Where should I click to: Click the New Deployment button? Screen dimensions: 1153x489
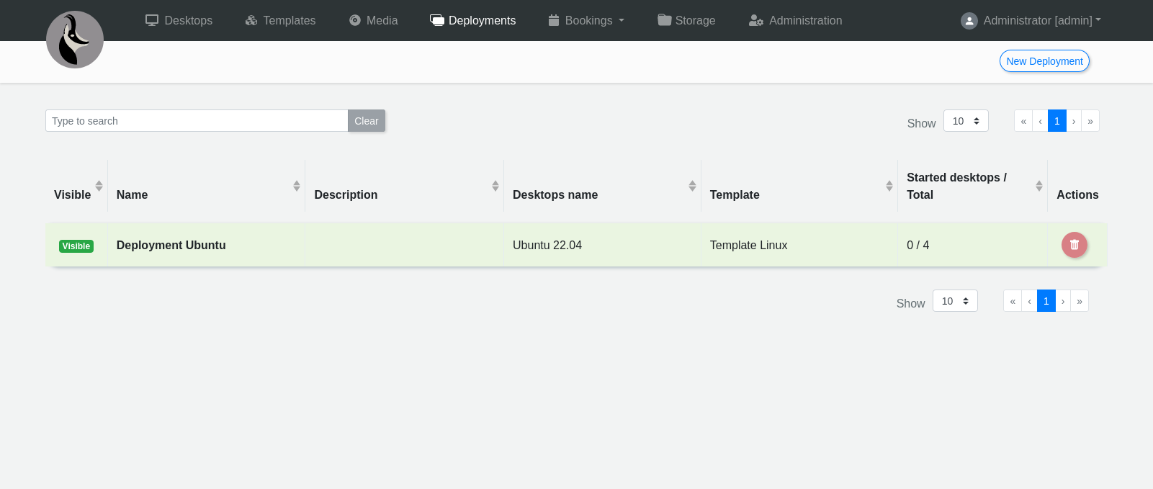pyautogui.click(x=1044, y=61)
